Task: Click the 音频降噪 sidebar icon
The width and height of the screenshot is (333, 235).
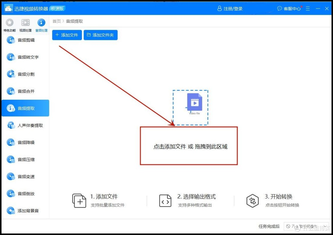Action: [10, 142]
